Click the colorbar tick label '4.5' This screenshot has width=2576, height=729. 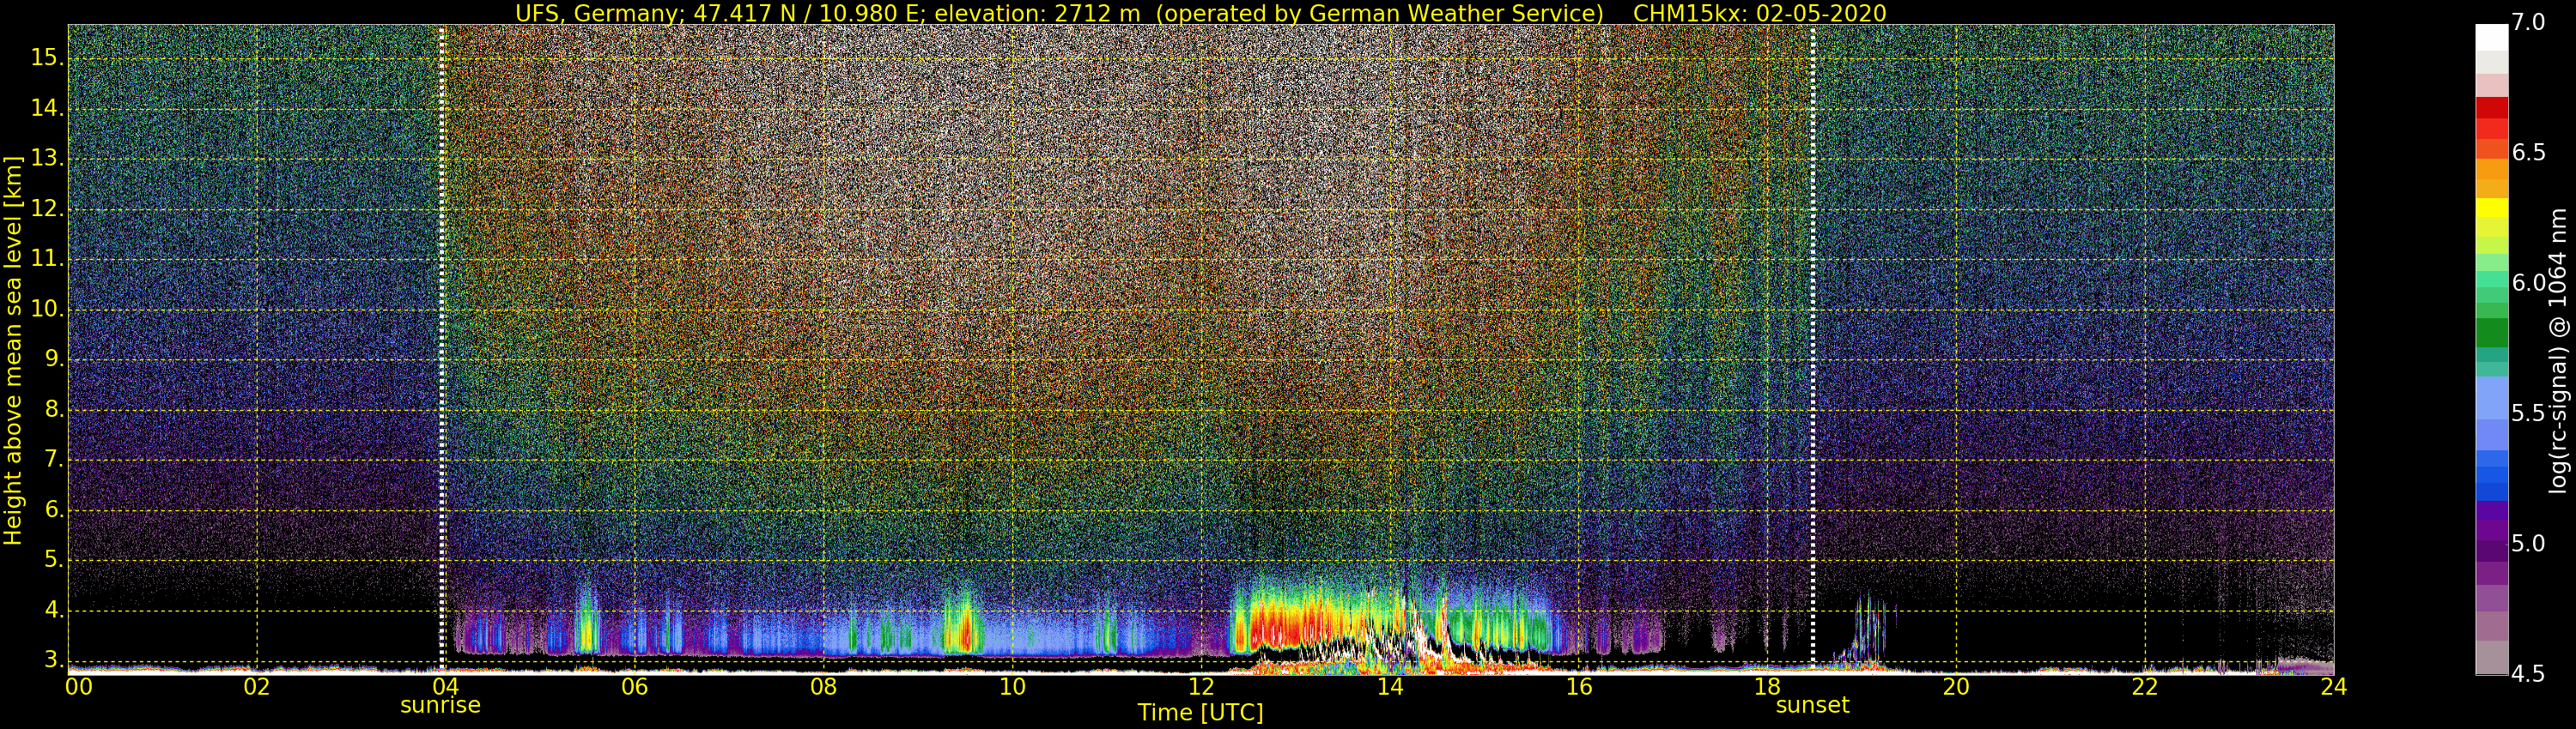(2528, 674)
